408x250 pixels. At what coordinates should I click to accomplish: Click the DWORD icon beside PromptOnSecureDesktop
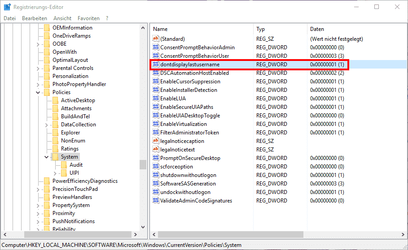(x=156, y=158)
